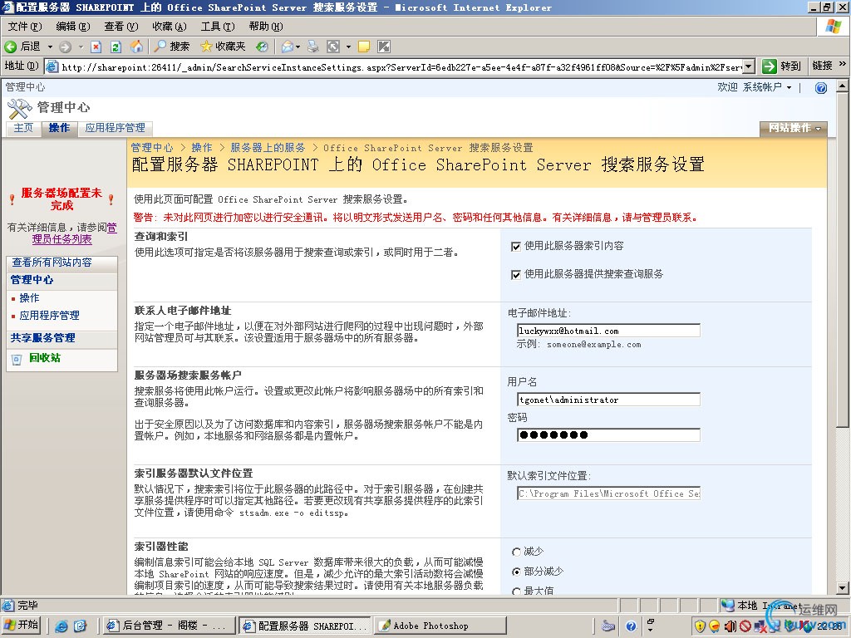Open 网站操作 site actions menu
Viewport: 851px width, 638px height.
tap(794, 128)
